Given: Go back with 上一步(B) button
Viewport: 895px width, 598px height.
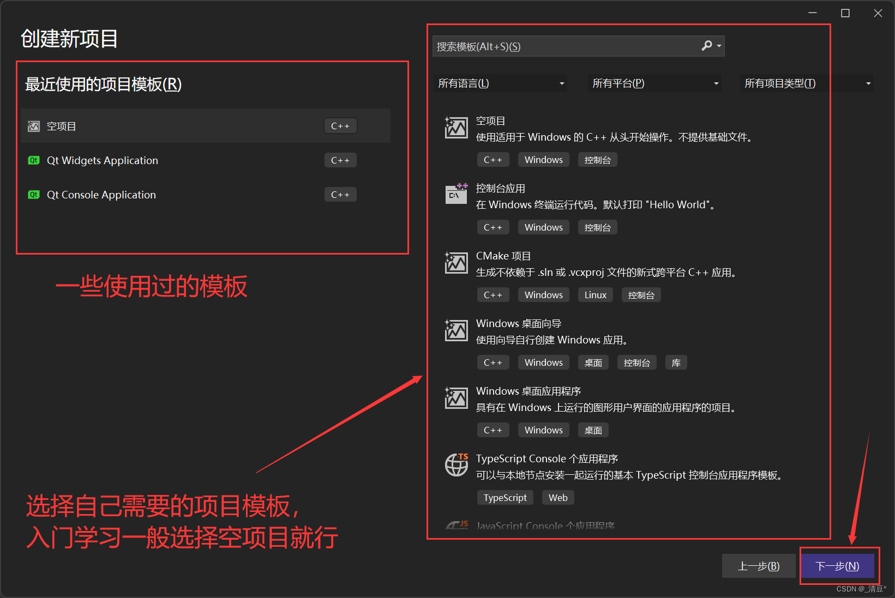Looking at the screenshot, I should [x=759, y=566].
